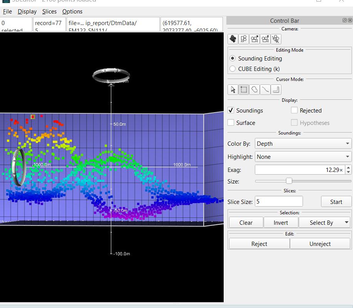The image size is (353, 308).
Task: Open the Display menu
Action: click(x=27, y=12)
